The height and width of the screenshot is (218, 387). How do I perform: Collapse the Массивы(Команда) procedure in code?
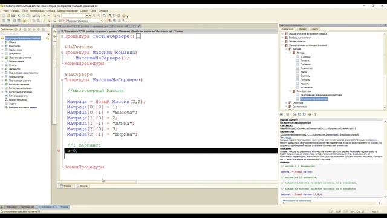pos(62,53)
